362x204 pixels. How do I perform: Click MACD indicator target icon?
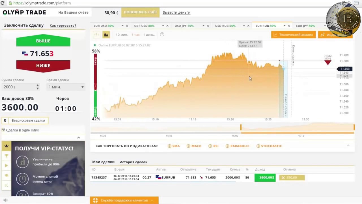coord(188,146)
